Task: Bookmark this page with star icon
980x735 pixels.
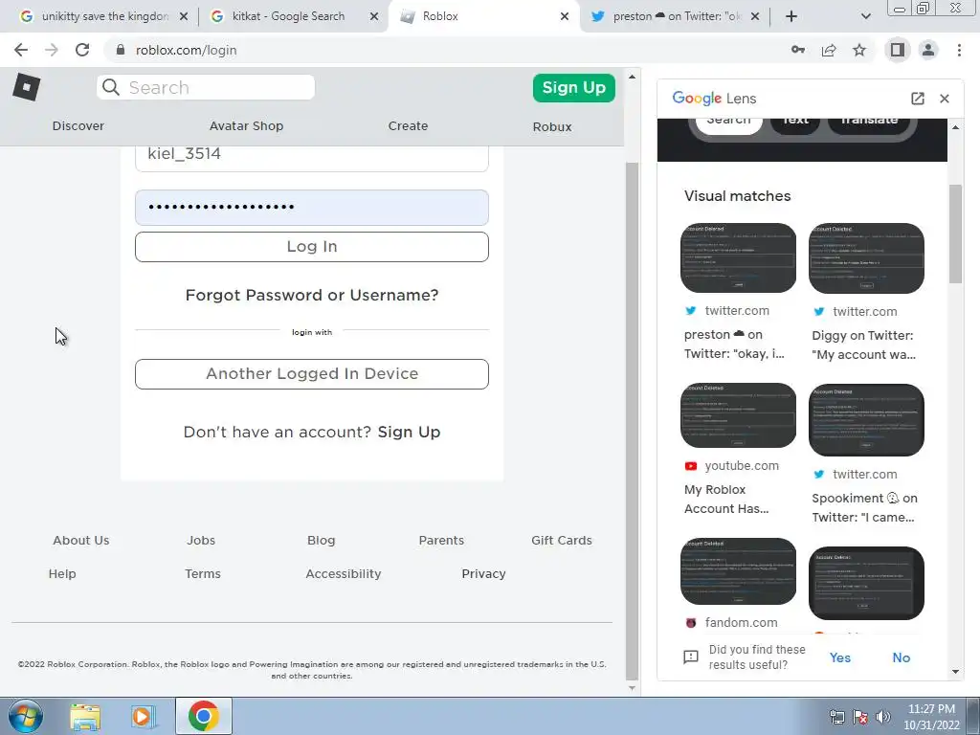Action: point(859,50)
